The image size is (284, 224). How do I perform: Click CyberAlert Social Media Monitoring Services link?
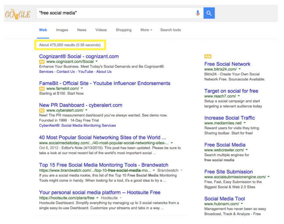(x=78, y=125)
